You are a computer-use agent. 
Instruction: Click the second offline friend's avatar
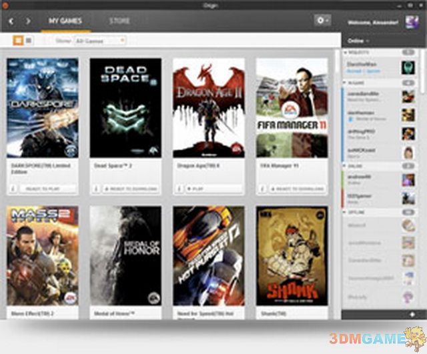point(408,243)
